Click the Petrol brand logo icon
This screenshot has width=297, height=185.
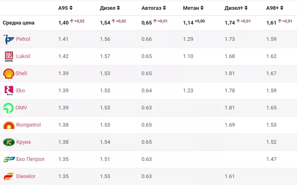point(9,39)
